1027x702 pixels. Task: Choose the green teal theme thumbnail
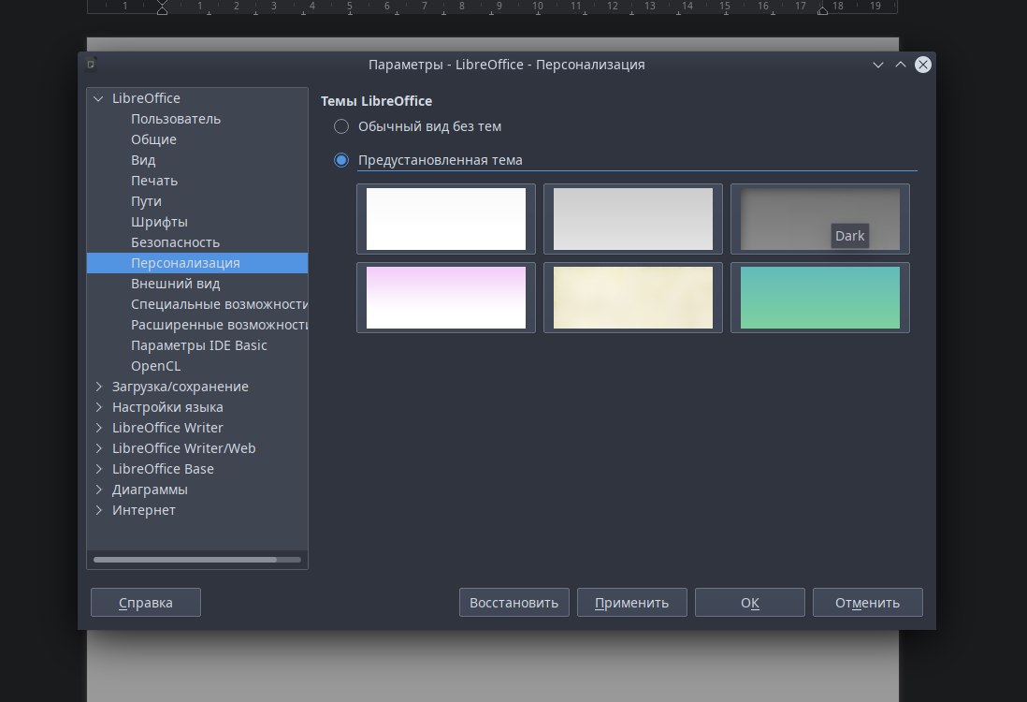pyautogui.click(x=820, y=298)
